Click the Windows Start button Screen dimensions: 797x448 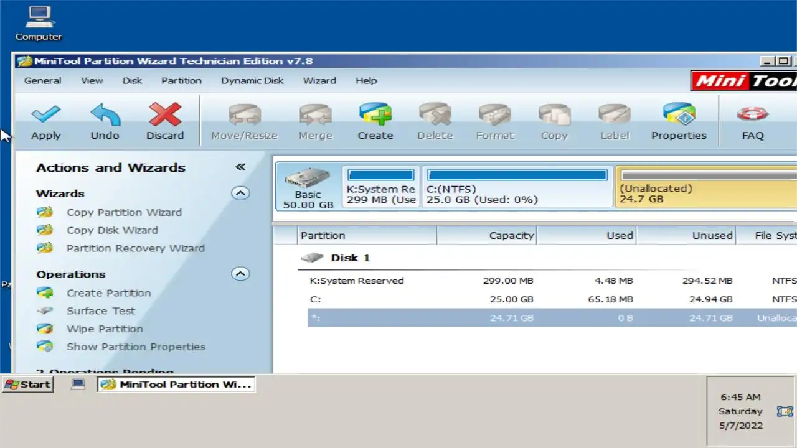click(x=28, y=384)
